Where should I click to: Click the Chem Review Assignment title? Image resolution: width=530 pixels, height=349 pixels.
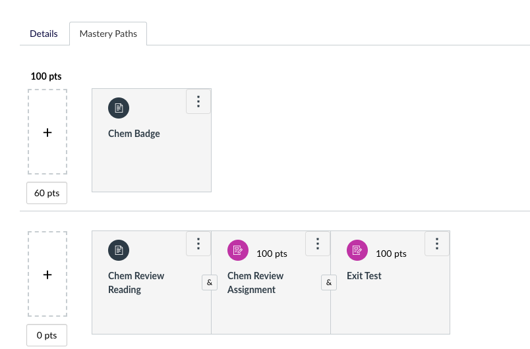coord(255,282)
